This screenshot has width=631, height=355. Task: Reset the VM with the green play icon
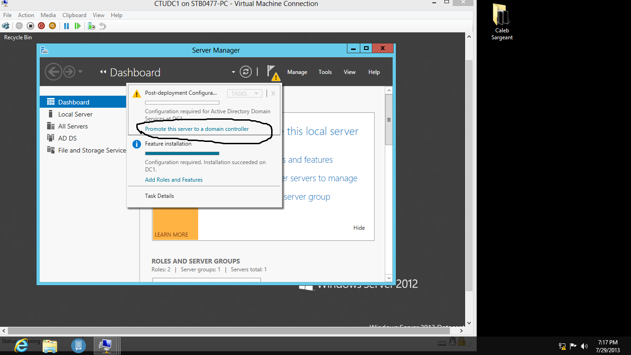click(x=78, y=26)
